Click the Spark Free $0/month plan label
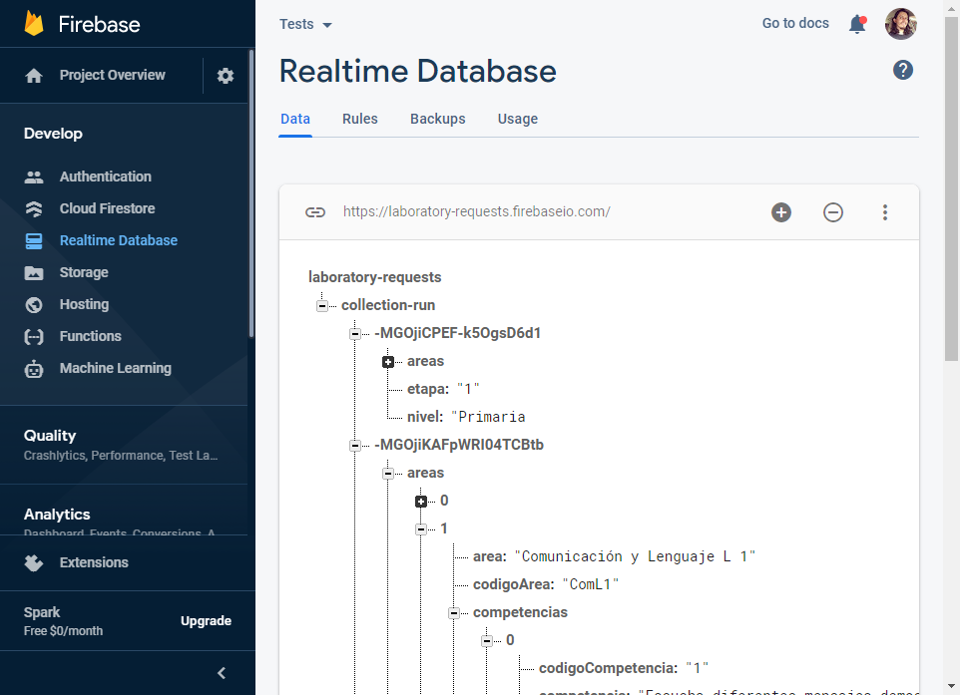Screen dimensions: 960x695 point(63,621)
